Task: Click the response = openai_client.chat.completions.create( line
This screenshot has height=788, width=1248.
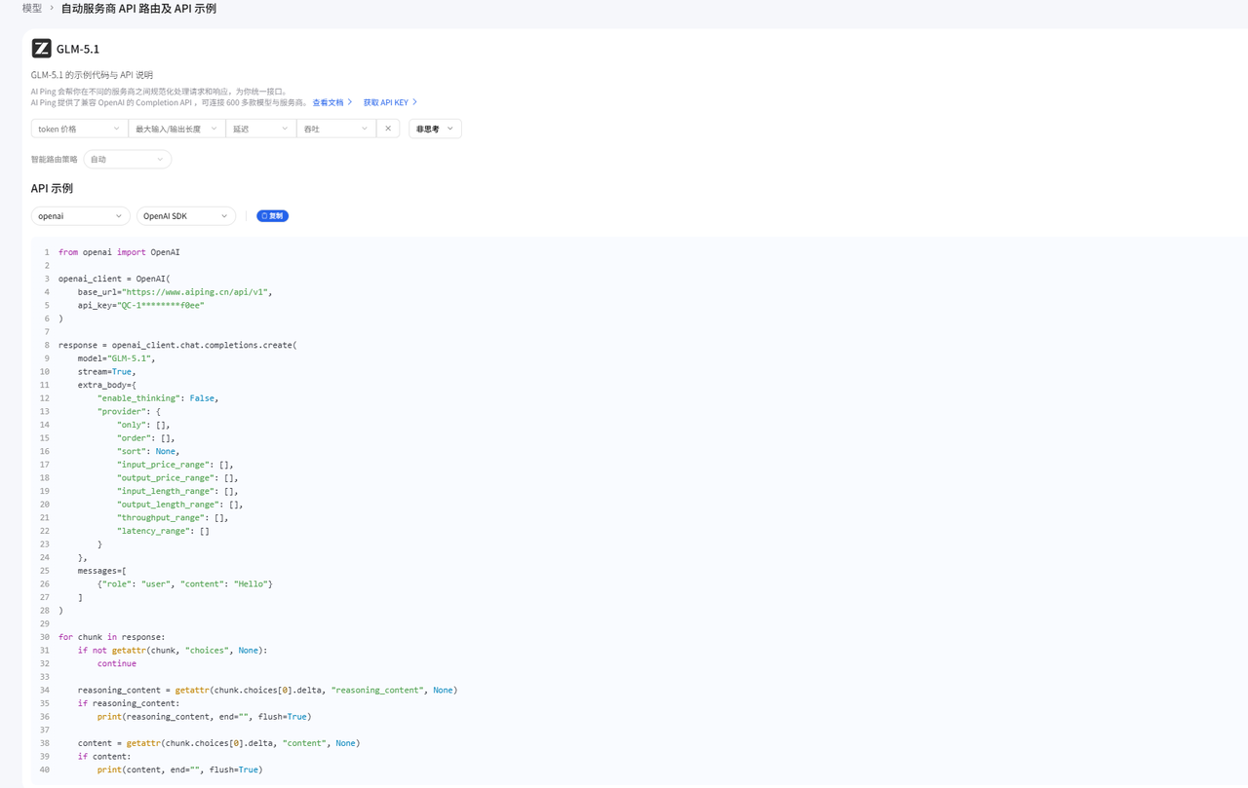Action: [x=177, y=345]
